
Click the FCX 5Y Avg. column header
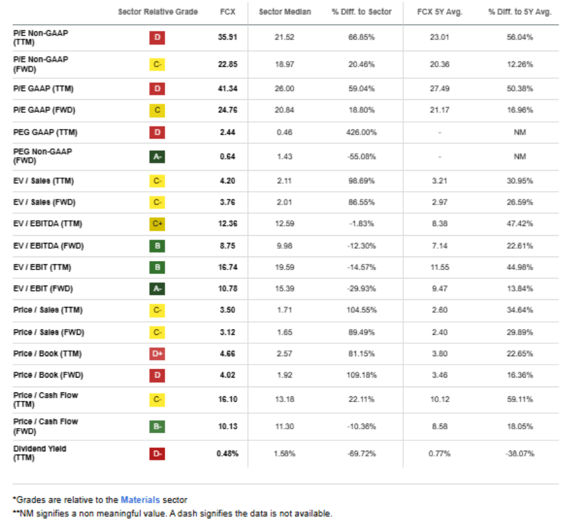coord(439,12)
